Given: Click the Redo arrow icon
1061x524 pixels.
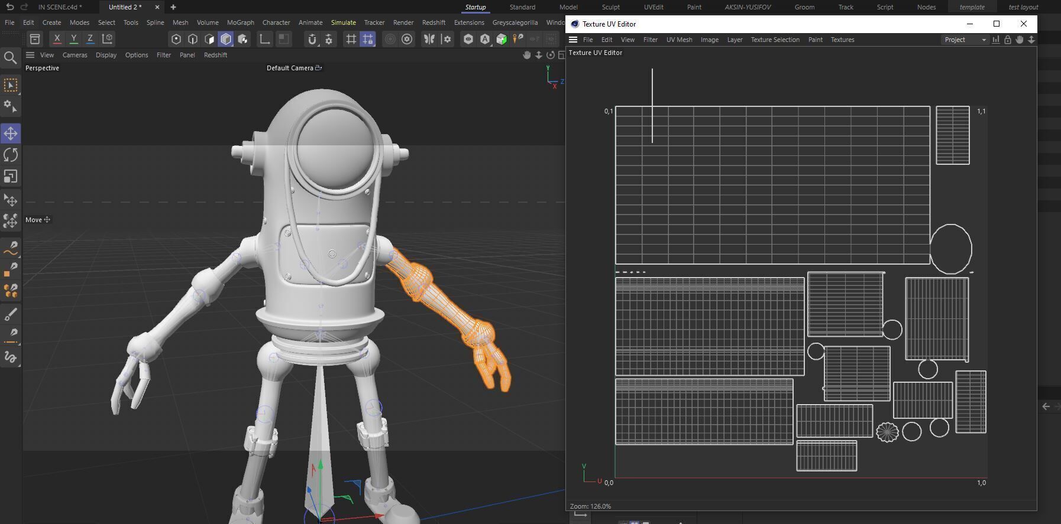Looking at the screenshot, I should pyautogui.click(x=24, y=7).
